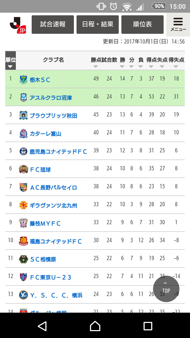
Task: Tap the 福島ユナイテッドFC club crest
Action: coord(23,241)
